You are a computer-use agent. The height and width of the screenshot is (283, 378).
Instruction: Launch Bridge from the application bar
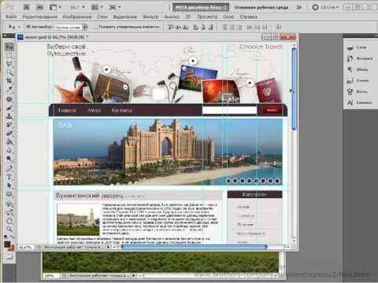(x=26, y=7)
